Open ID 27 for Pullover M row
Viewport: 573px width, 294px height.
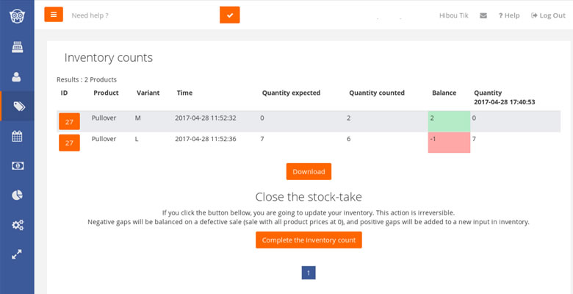70,122
